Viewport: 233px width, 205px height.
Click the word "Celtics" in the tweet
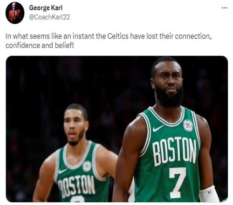click(x=118, y=36)
